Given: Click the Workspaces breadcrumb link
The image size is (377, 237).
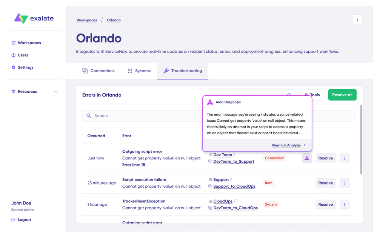Looking at the screenshot, I should (x=87, y=20).
